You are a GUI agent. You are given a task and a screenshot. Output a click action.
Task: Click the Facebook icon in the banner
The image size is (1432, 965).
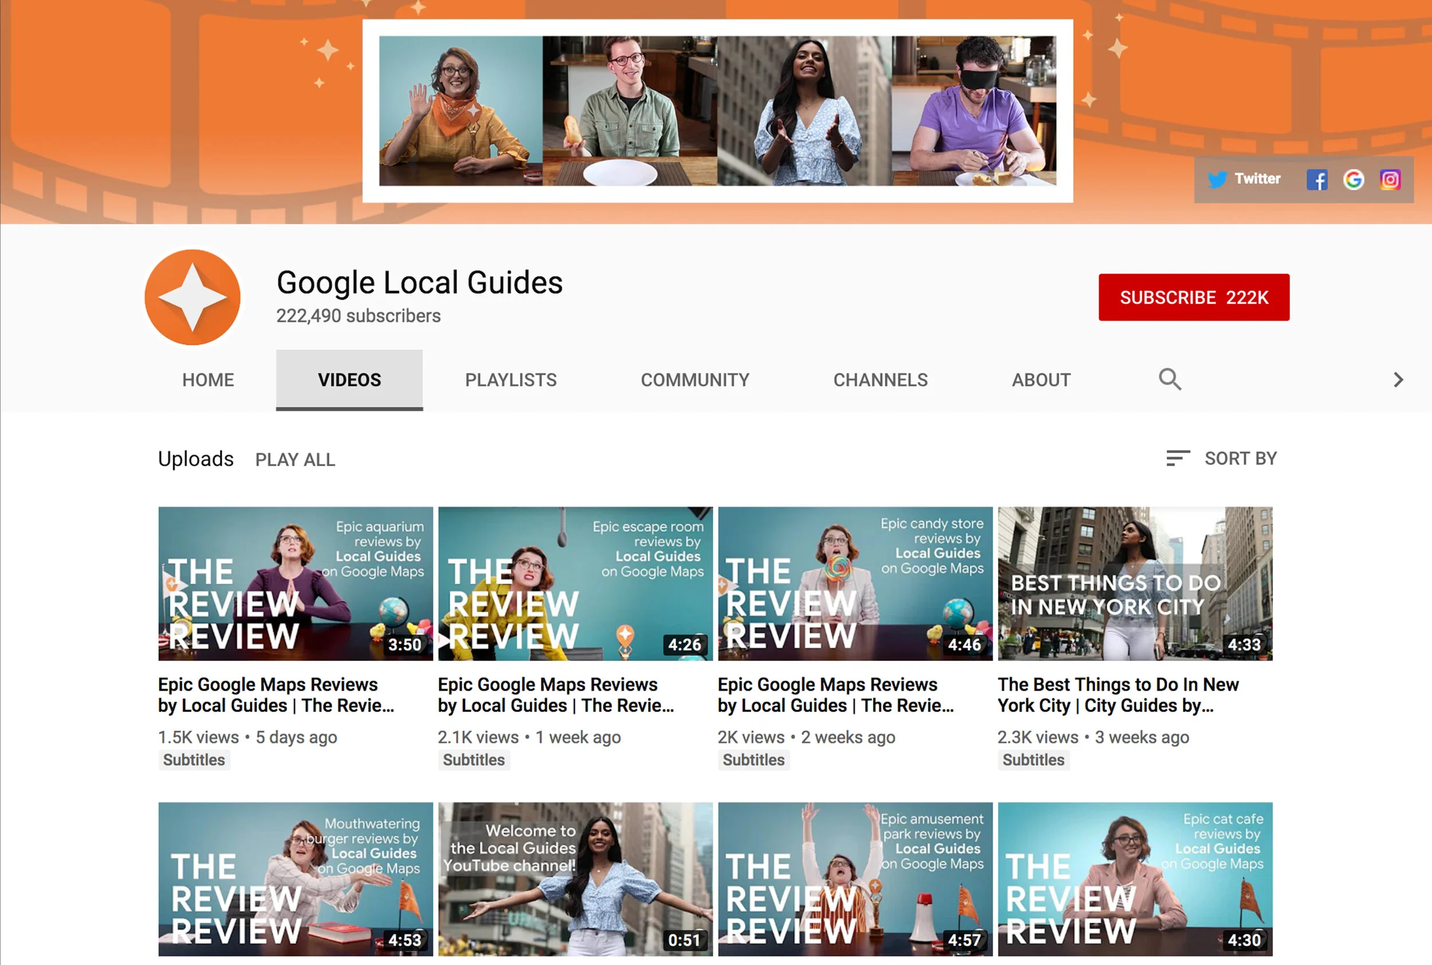pos(1316,180)
